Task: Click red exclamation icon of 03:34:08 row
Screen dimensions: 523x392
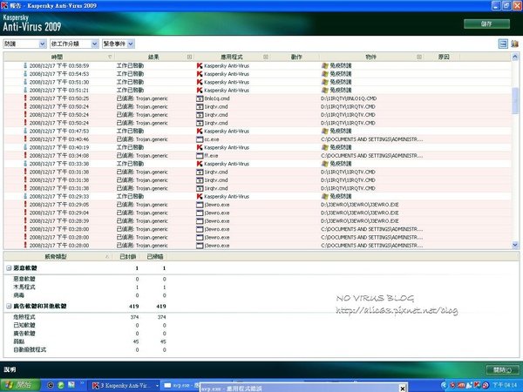Action: [x=25, y=155]
